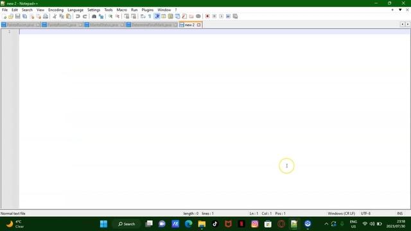411x231 pixels.
Task: Toggle file monitoring eye icon
Action: pyautogui.click(x=198, y=16)
